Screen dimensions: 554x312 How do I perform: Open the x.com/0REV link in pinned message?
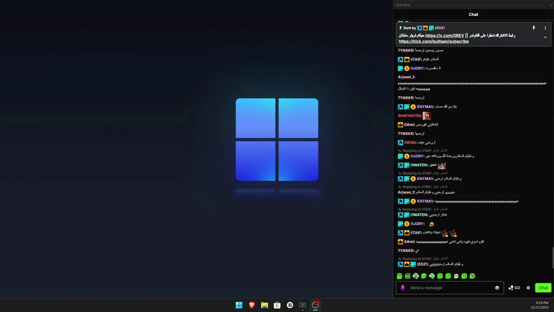[x=444, y=36]
